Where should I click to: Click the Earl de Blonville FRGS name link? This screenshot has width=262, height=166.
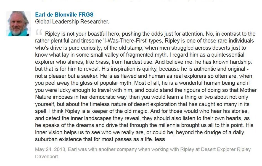[x=64, y=15]
